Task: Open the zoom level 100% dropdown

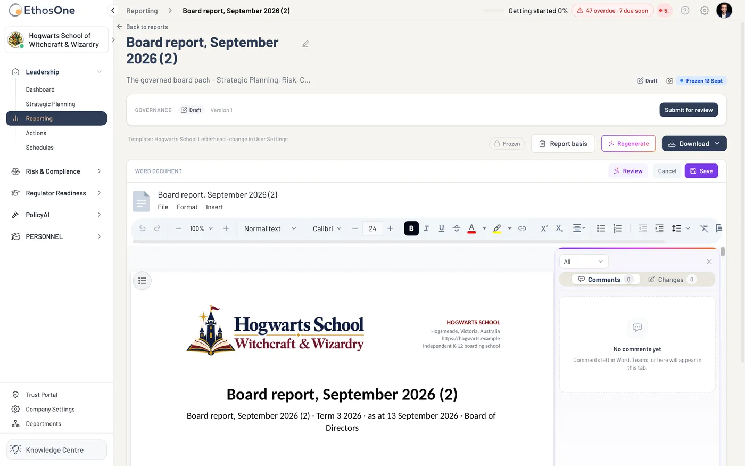Action: click(202, 228)
